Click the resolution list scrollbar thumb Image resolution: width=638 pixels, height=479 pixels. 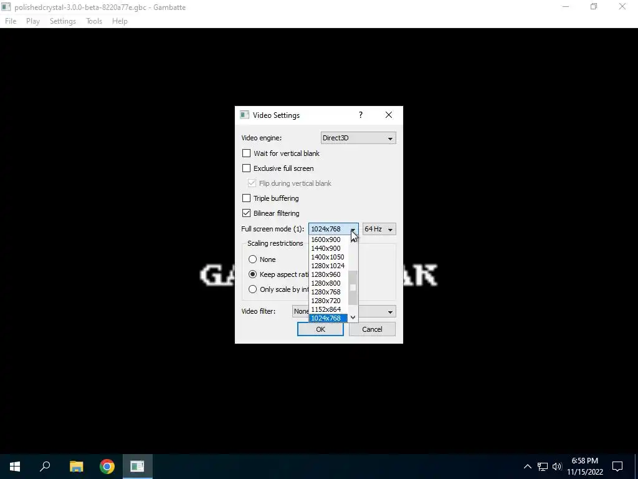(x=353, y=288)
